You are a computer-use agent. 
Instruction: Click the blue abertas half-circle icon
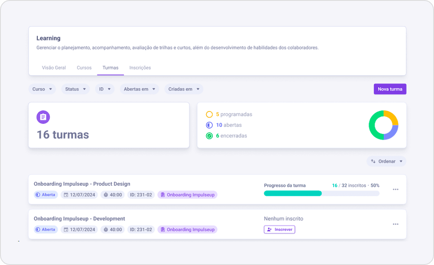point(209,125)
